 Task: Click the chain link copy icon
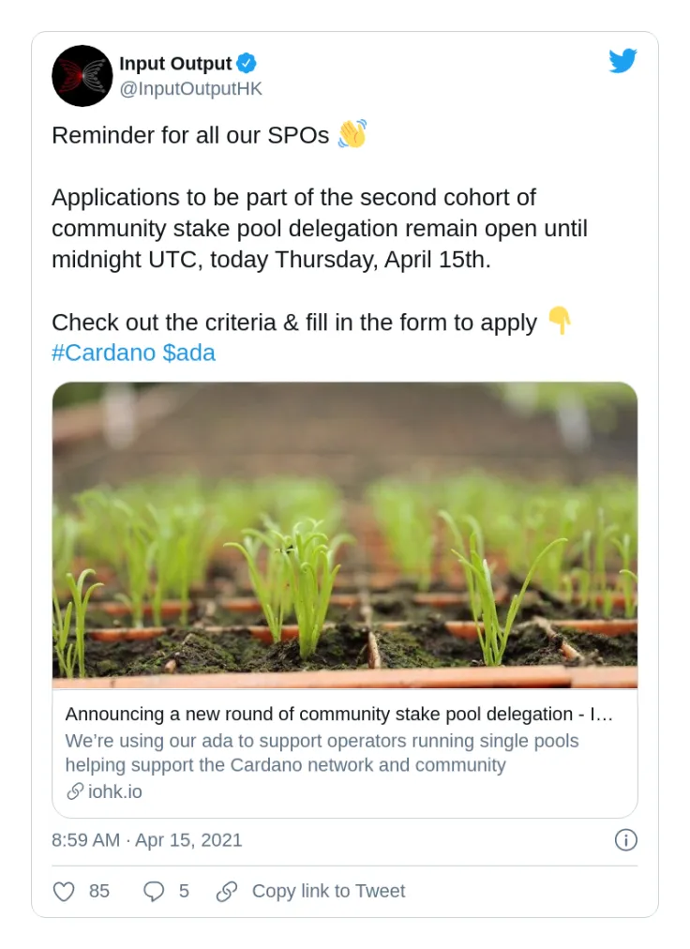(227, 891)
